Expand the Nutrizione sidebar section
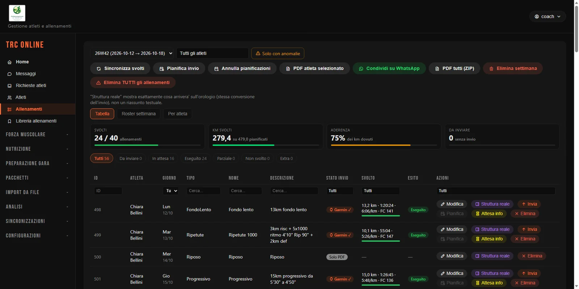579x289 pixels. 38,149
